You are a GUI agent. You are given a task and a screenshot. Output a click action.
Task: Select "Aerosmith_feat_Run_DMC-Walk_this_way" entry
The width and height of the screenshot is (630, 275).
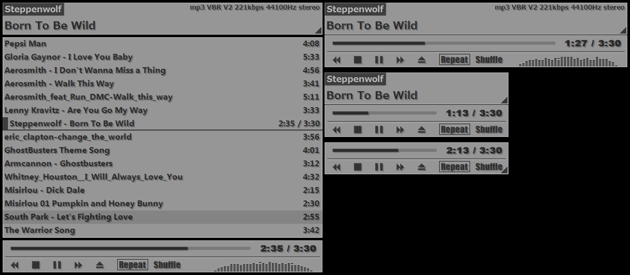[163, 97]
